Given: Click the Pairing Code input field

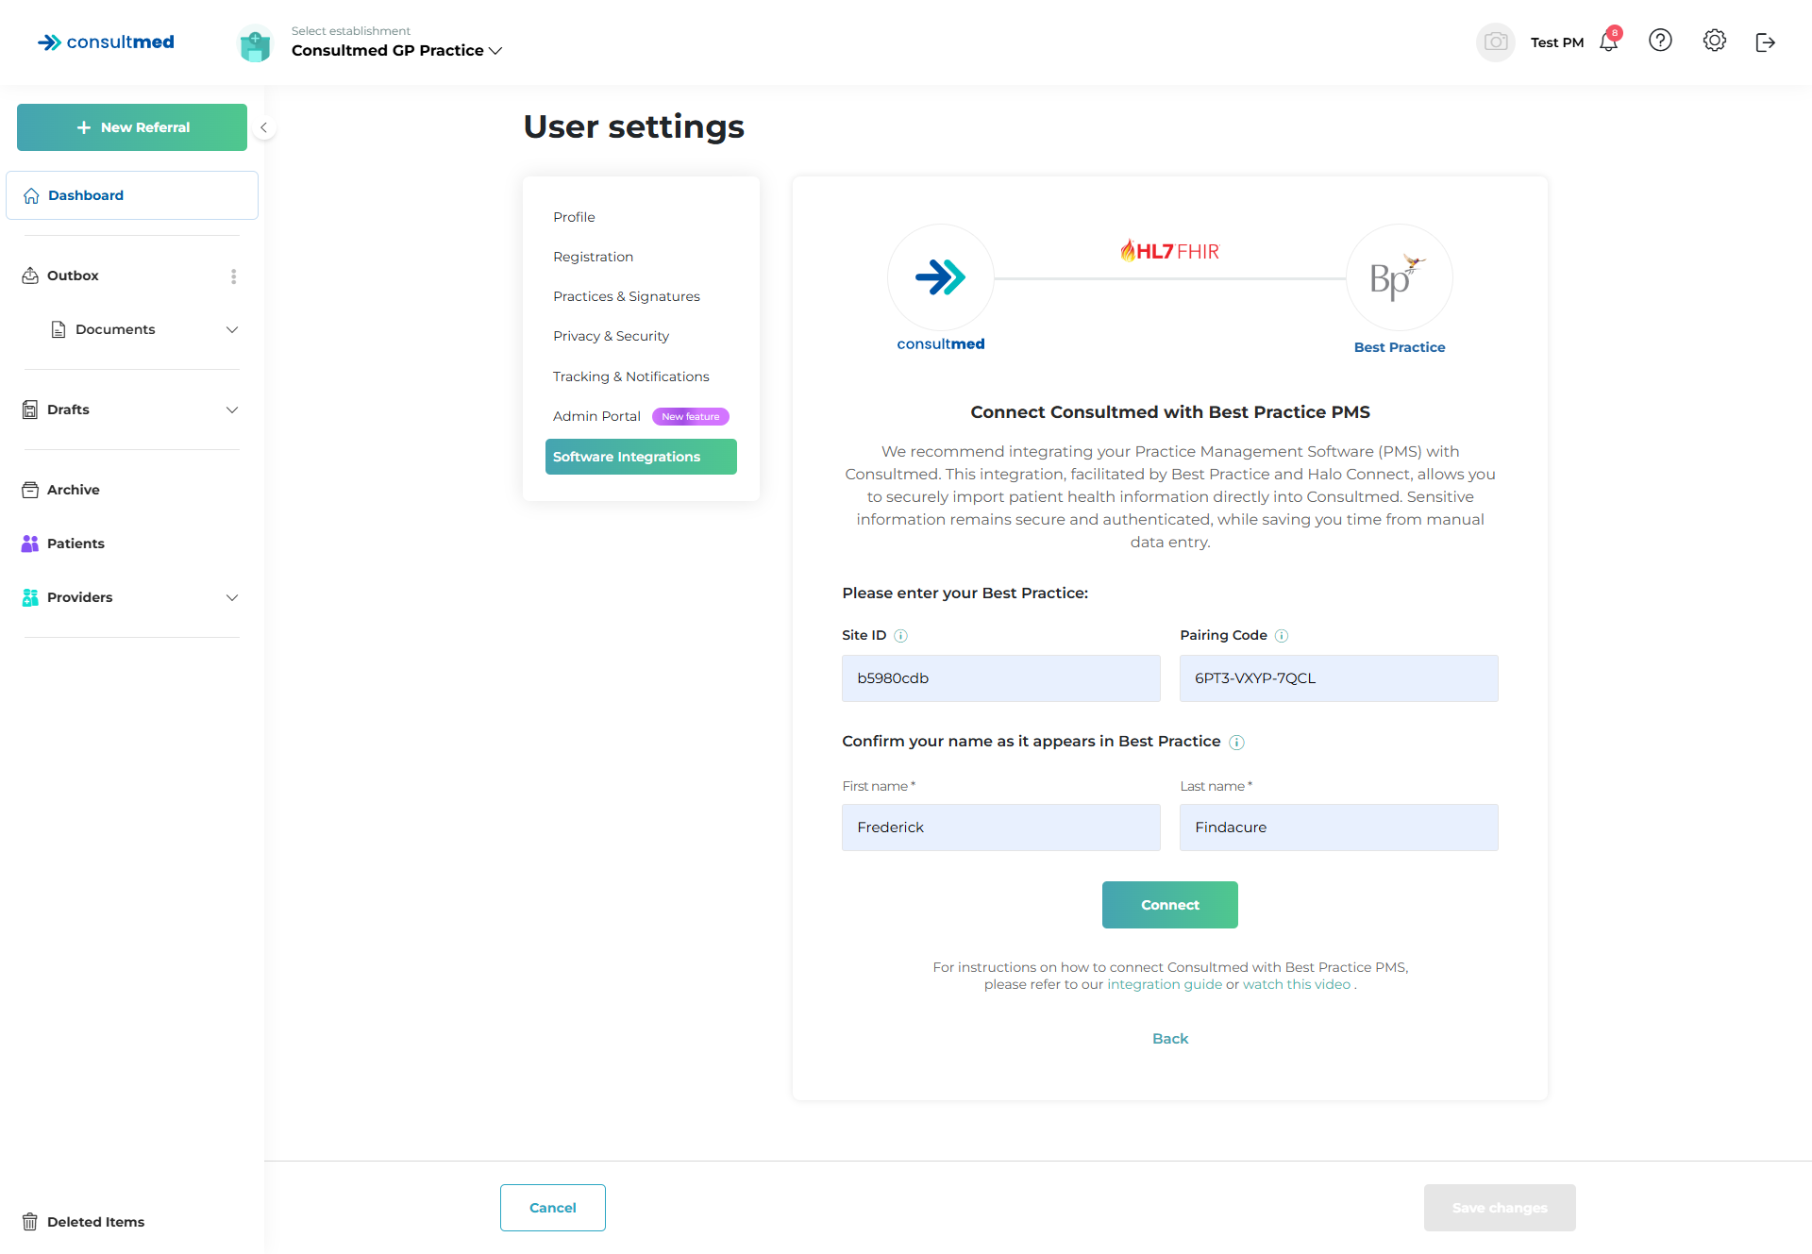Looking at the screenshot, I should [1338, 678].
